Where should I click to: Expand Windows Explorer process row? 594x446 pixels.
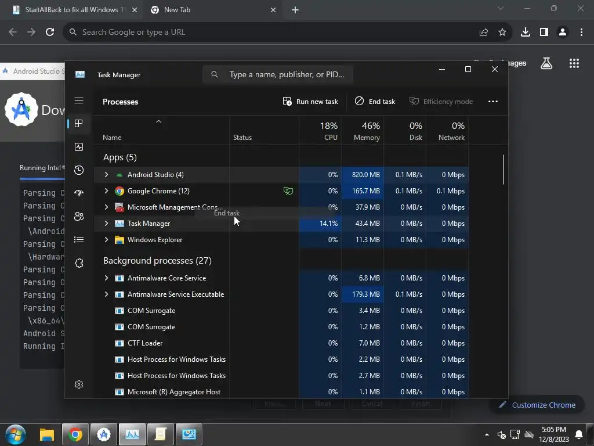point(107,240)
